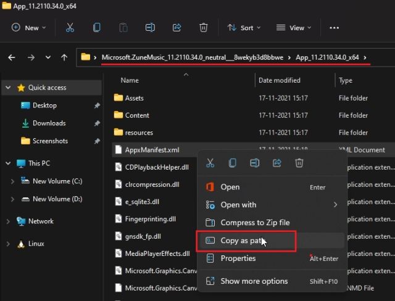Click the Microsoft.ZuneMusic breadcrumb segment
The height and width of the screenshot is (301, 395).
pos(193,57)
